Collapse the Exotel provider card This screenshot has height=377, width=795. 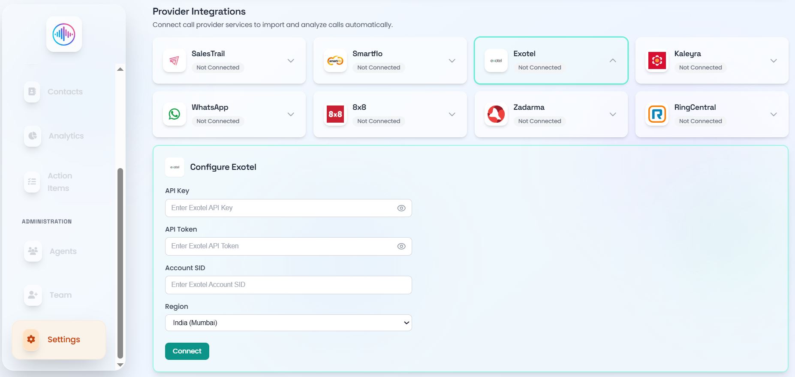pos(613,60)
